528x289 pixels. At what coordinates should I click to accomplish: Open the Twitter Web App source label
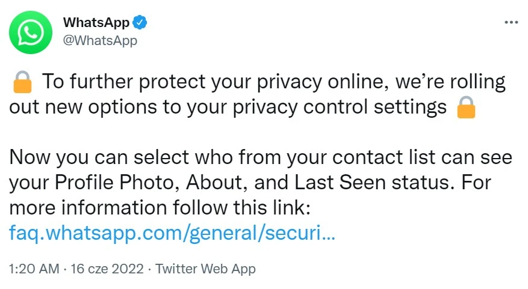click(x=205, y=269)
